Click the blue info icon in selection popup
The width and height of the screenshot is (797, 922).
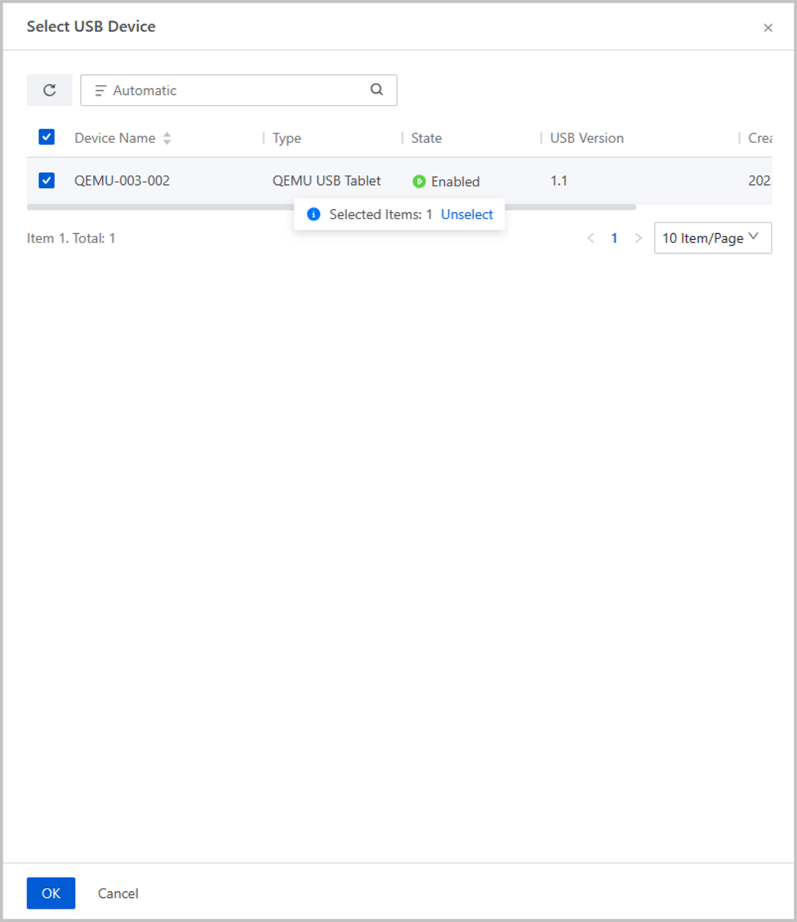(313, 215)
